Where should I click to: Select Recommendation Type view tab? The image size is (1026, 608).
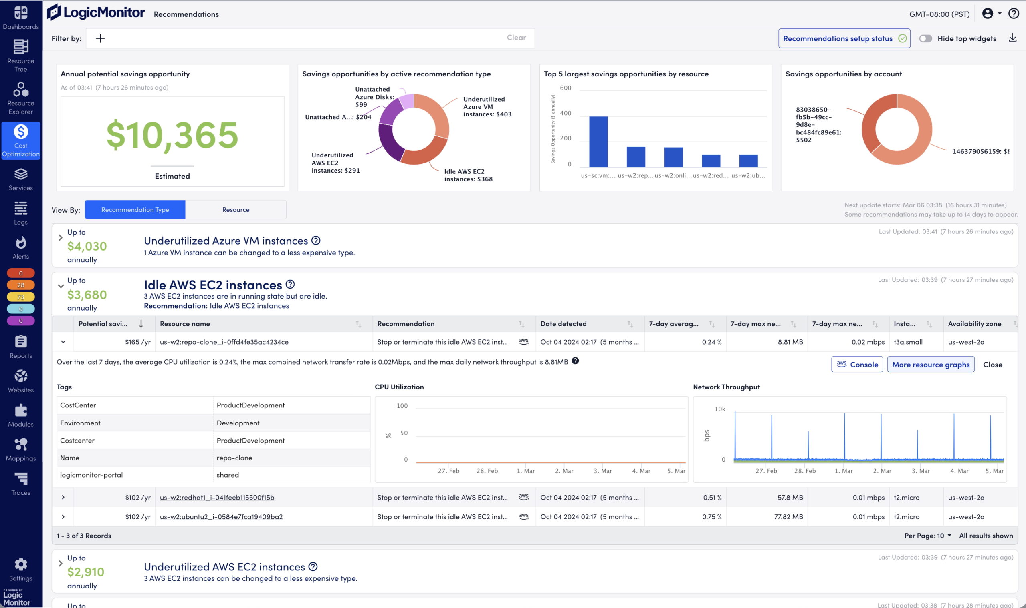[135, 209]
